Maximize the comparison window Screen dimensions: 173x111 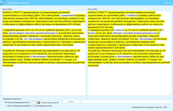(167, 3)
